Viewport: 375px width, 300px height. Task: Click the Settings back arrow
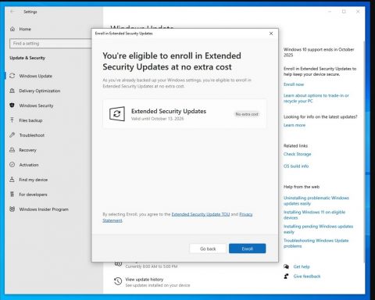coord(12,12)
